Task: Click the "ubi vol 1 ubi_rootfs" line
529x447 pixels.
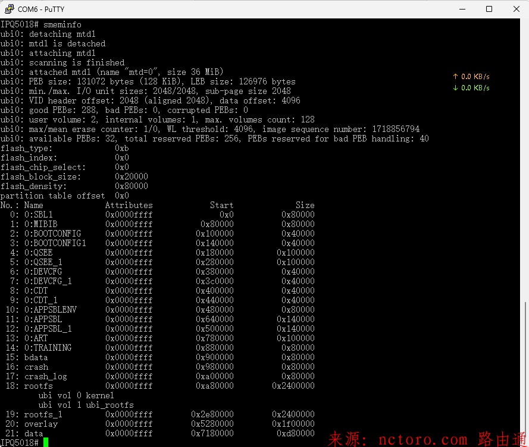Action: click(x=86, y=405)
